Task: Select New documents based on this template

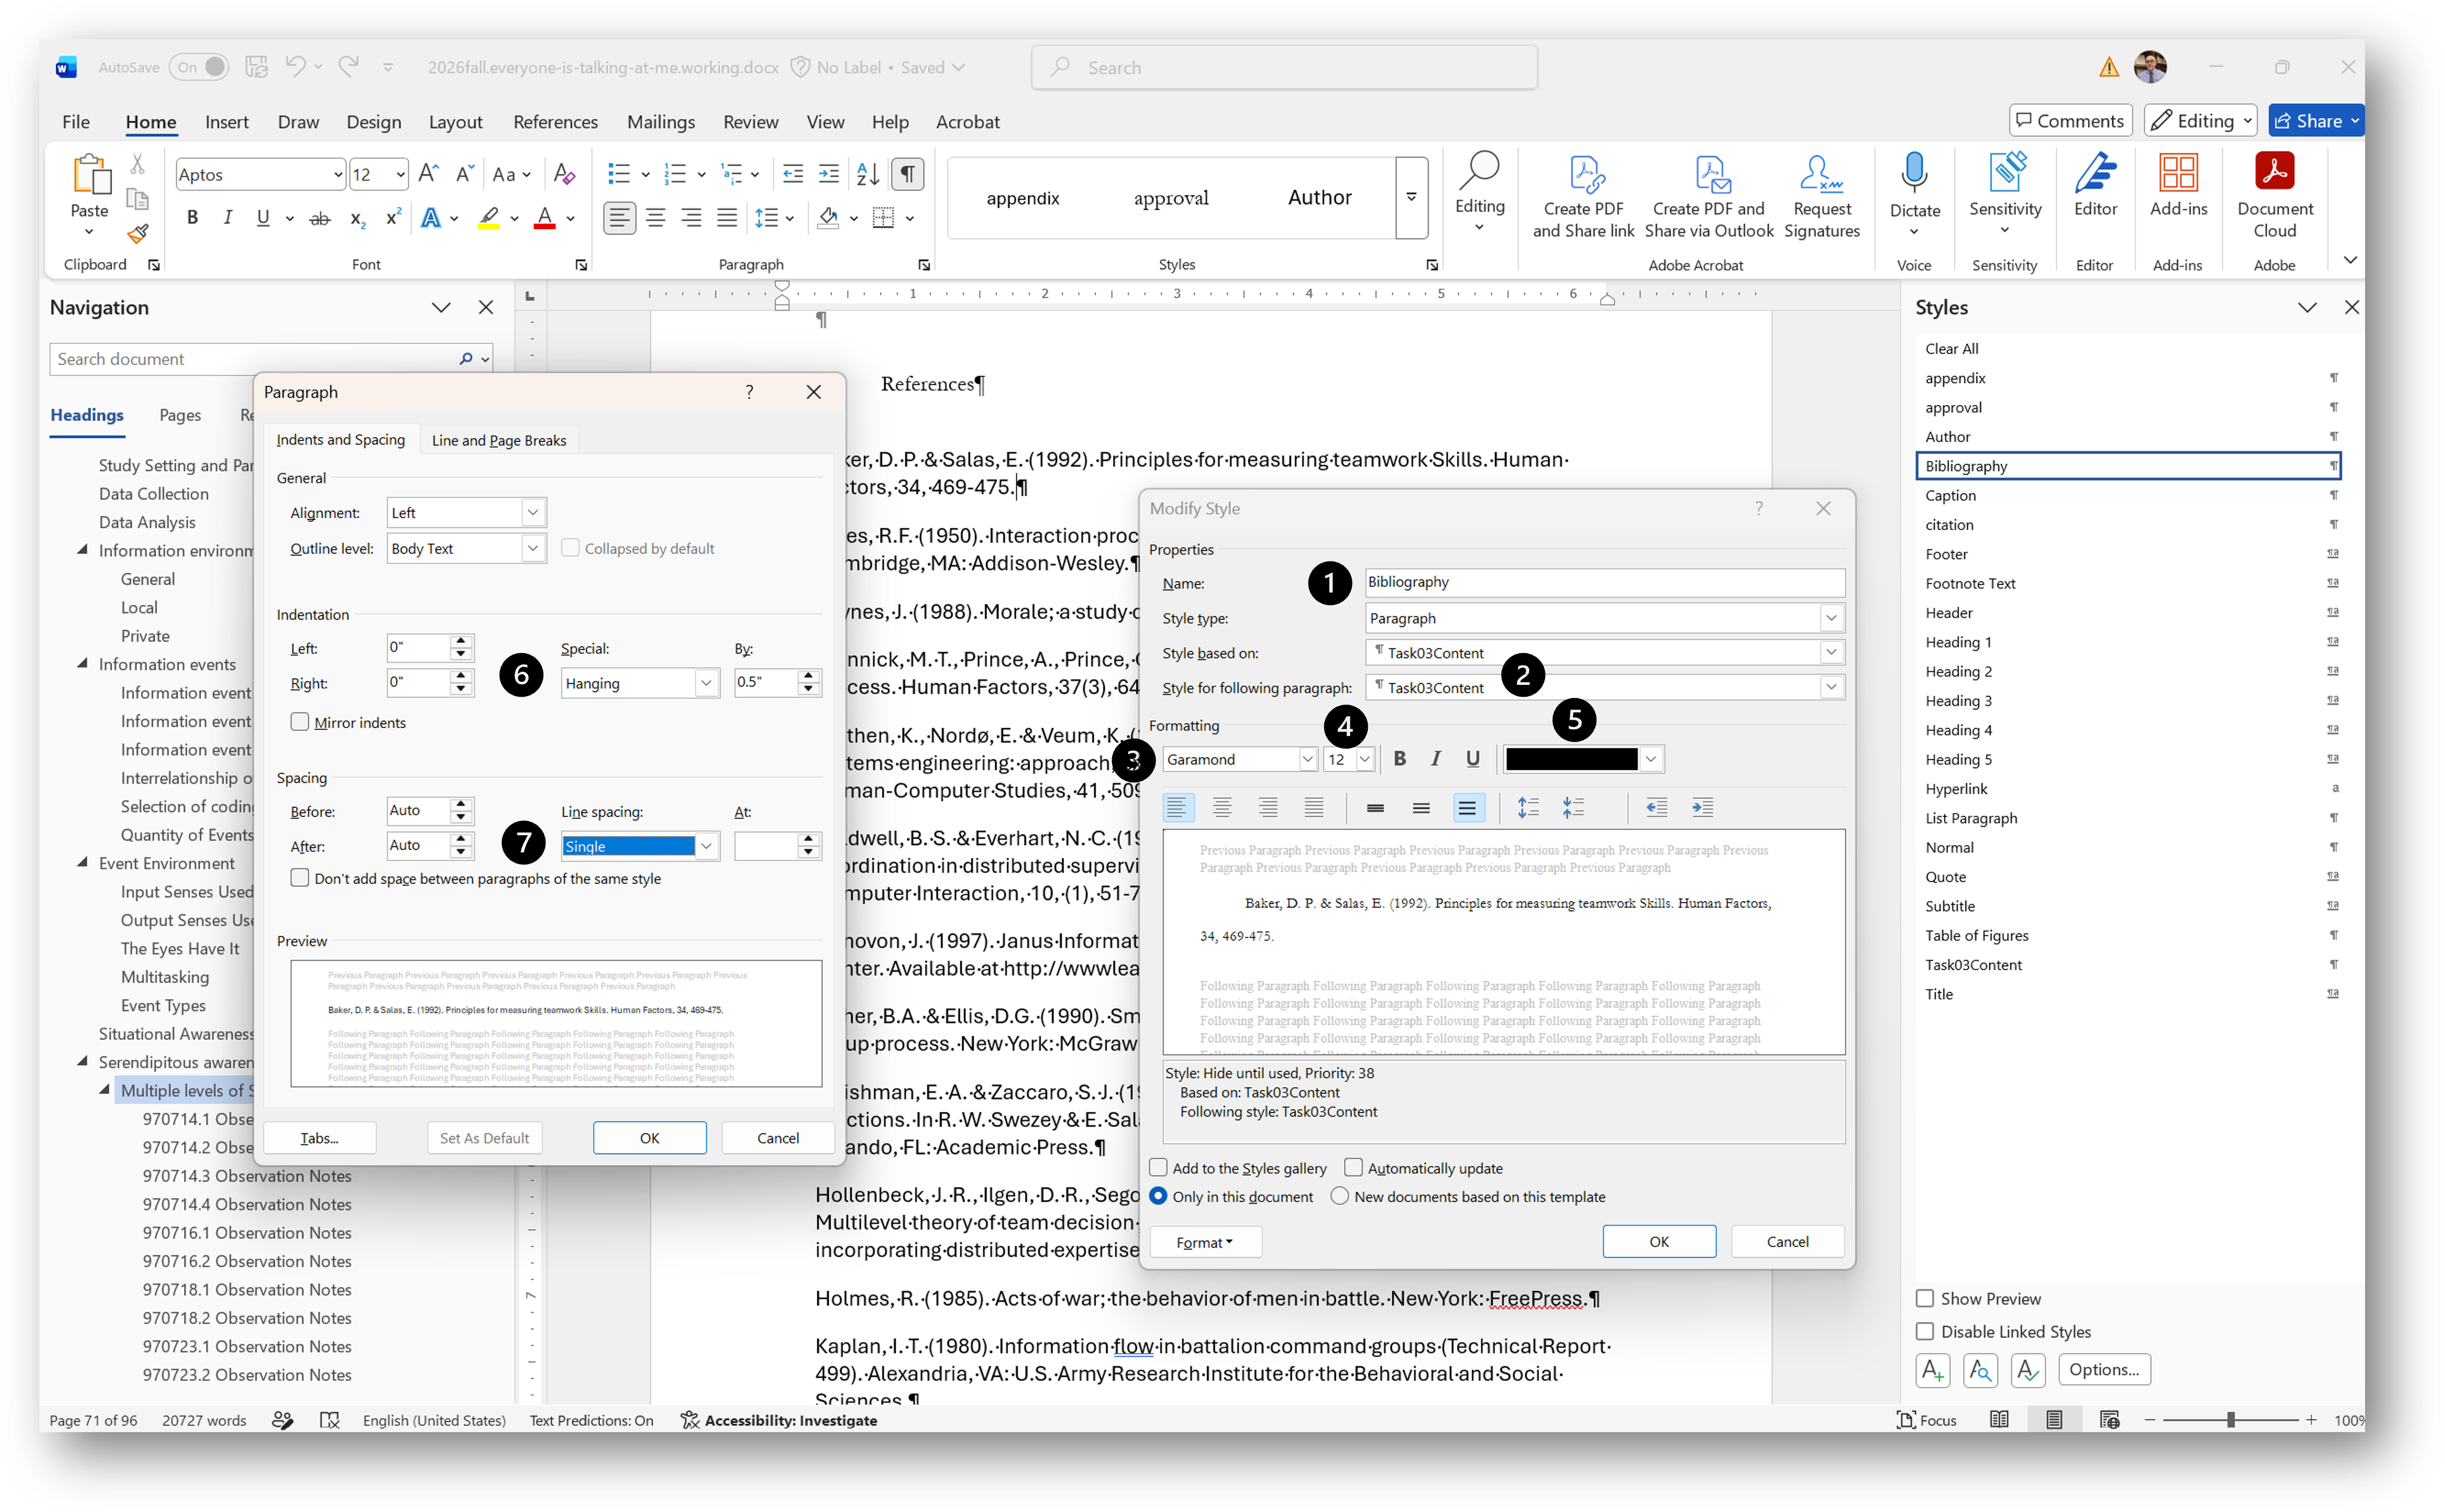Action: (x=1340, y=1196)
